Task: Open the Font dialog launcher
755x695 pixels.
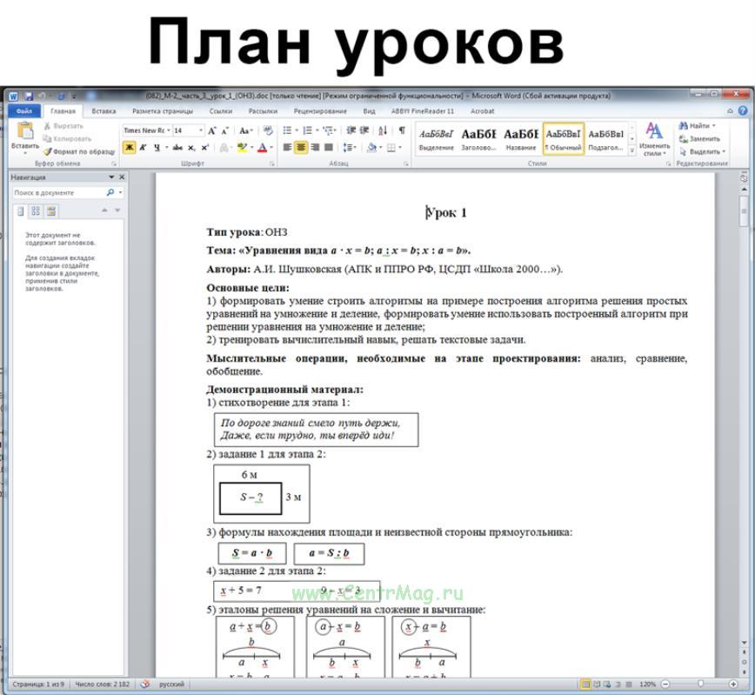Action: point(272,164)
